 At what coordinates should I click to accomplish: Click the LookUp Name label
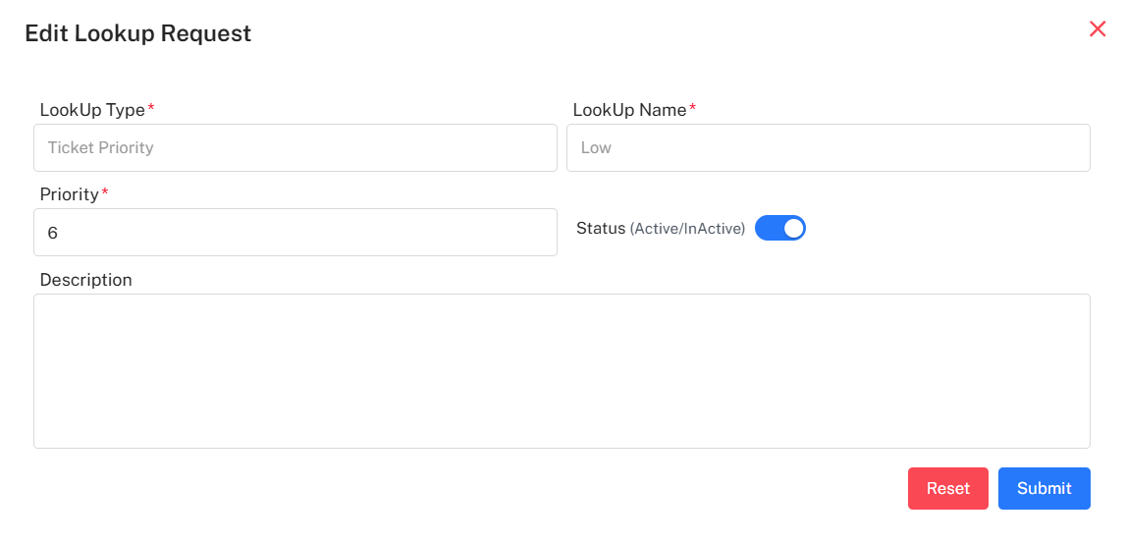(x=629, y=110)
